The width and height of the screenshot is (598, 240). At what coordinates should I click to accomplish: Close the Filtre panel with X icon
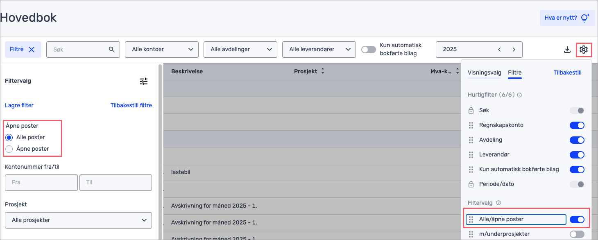coord(32,50)
